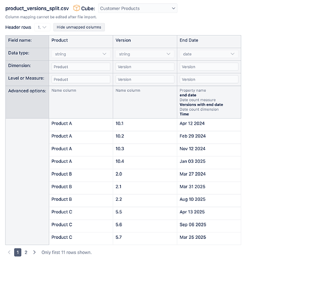Screen dimensions: 311x283
Task: Click the Version dimension field under Version column
Action: click(145, 67)
